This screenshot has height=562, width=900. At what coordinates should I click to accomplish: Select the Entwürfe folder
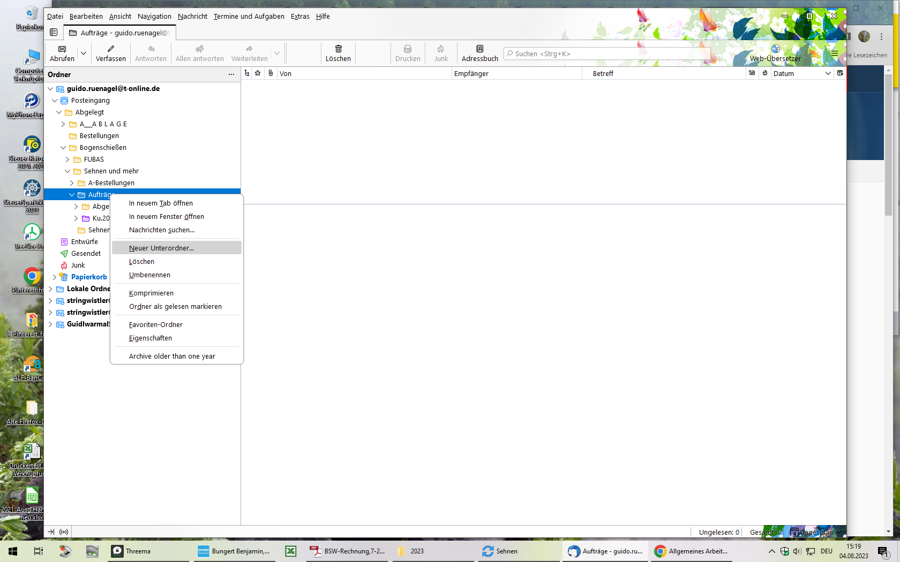pyautogui.click(x=85, y=242)
